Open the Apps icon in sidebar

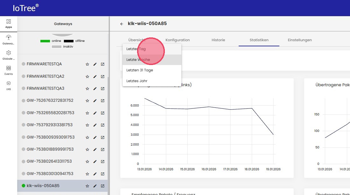pos(9,23)
